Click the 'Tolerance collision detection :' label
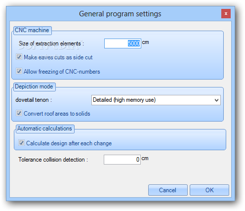 pos(53,160)
